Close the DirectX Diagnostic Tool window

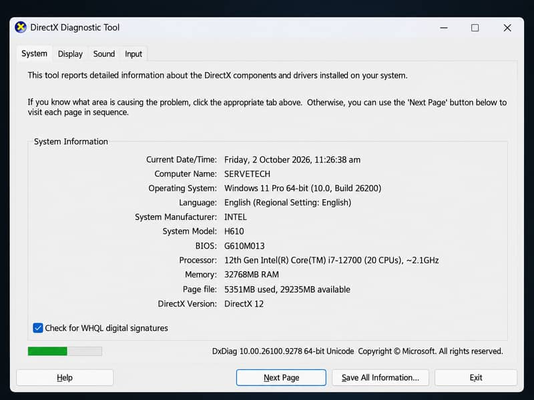pyautogui.click(x=507, y=27)
